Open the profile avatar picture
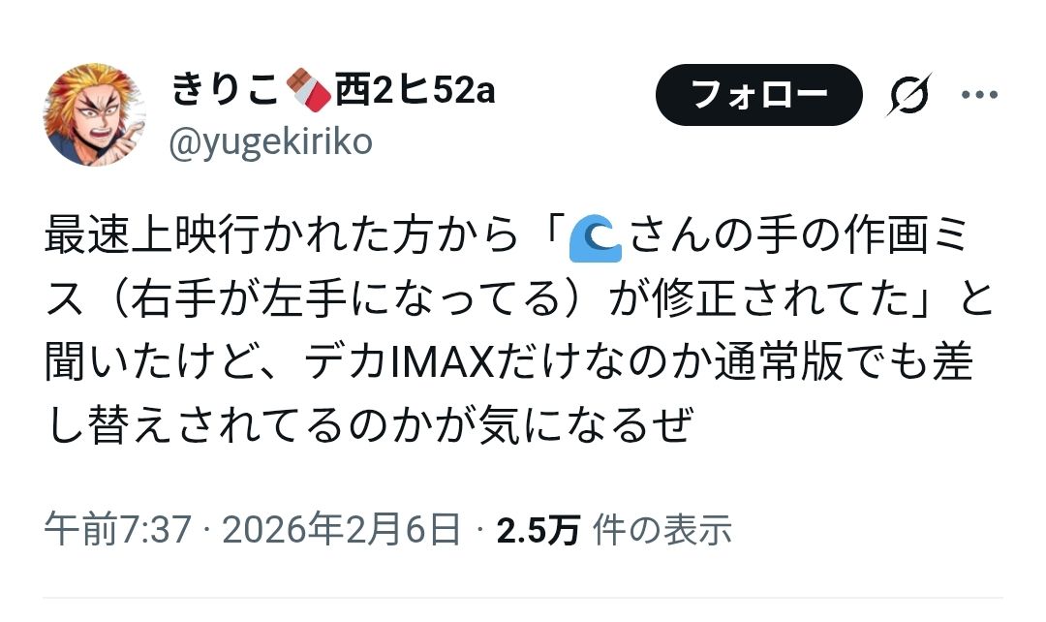Viewport: 1046px width, 622px height. (x=95, y=114)
